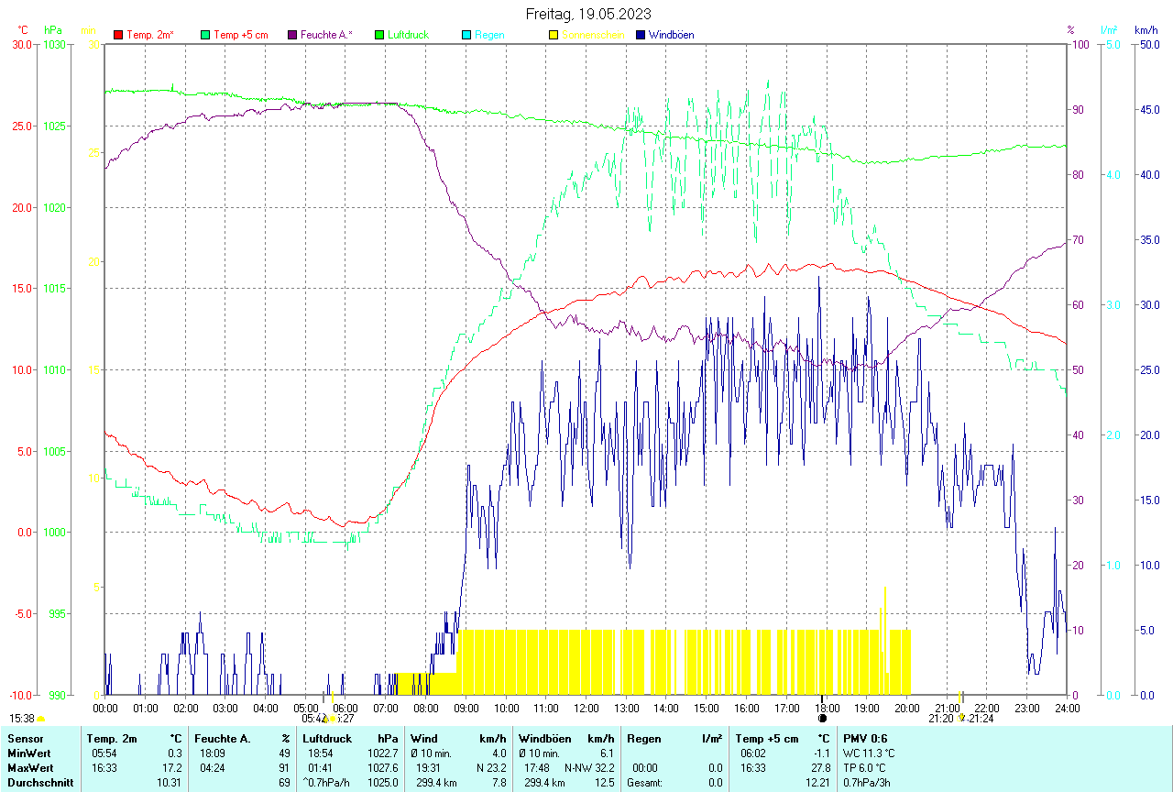Click max gust value 'N-NW 32.2'
Viewport: 1173px width, 792px height.
click(x=588, y=768)
